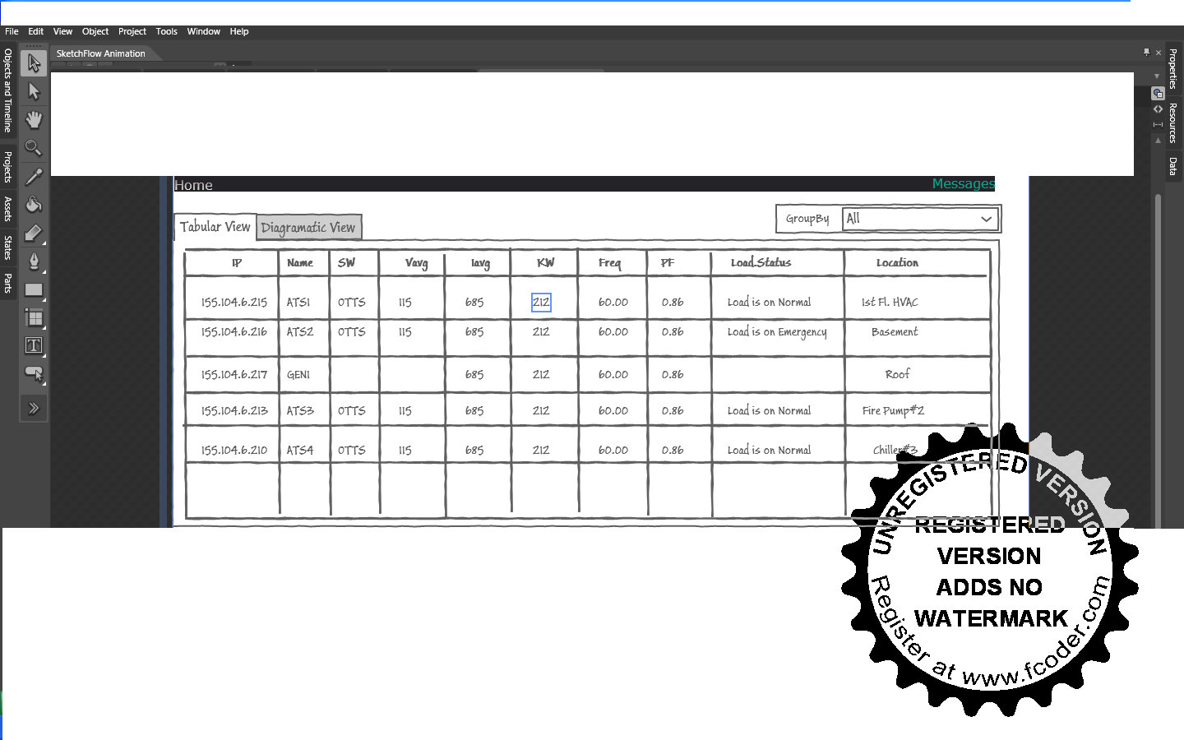This screenshot has width=1184, height=740.
Task: Expand the Assets chevron in toolbar
Action: 34,408
